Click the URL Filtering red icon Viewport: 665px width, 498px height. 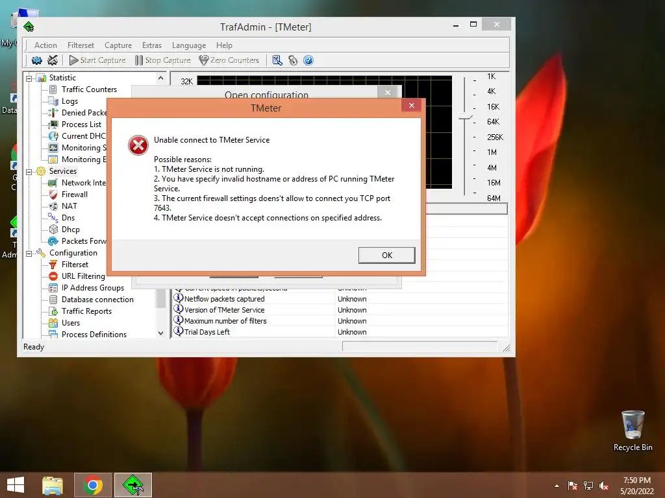pos(53,276)
